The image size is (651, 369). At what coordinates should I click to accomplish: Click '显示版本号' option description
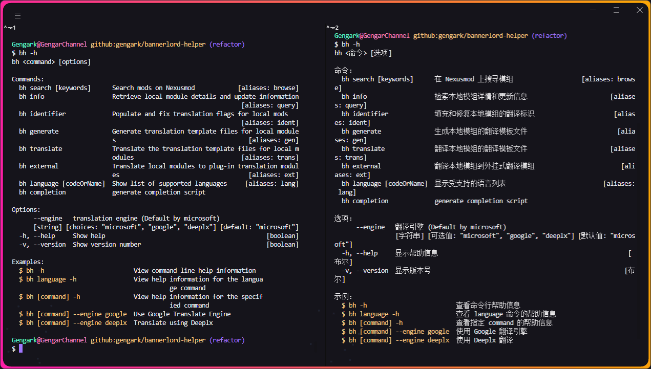[413, 271]
